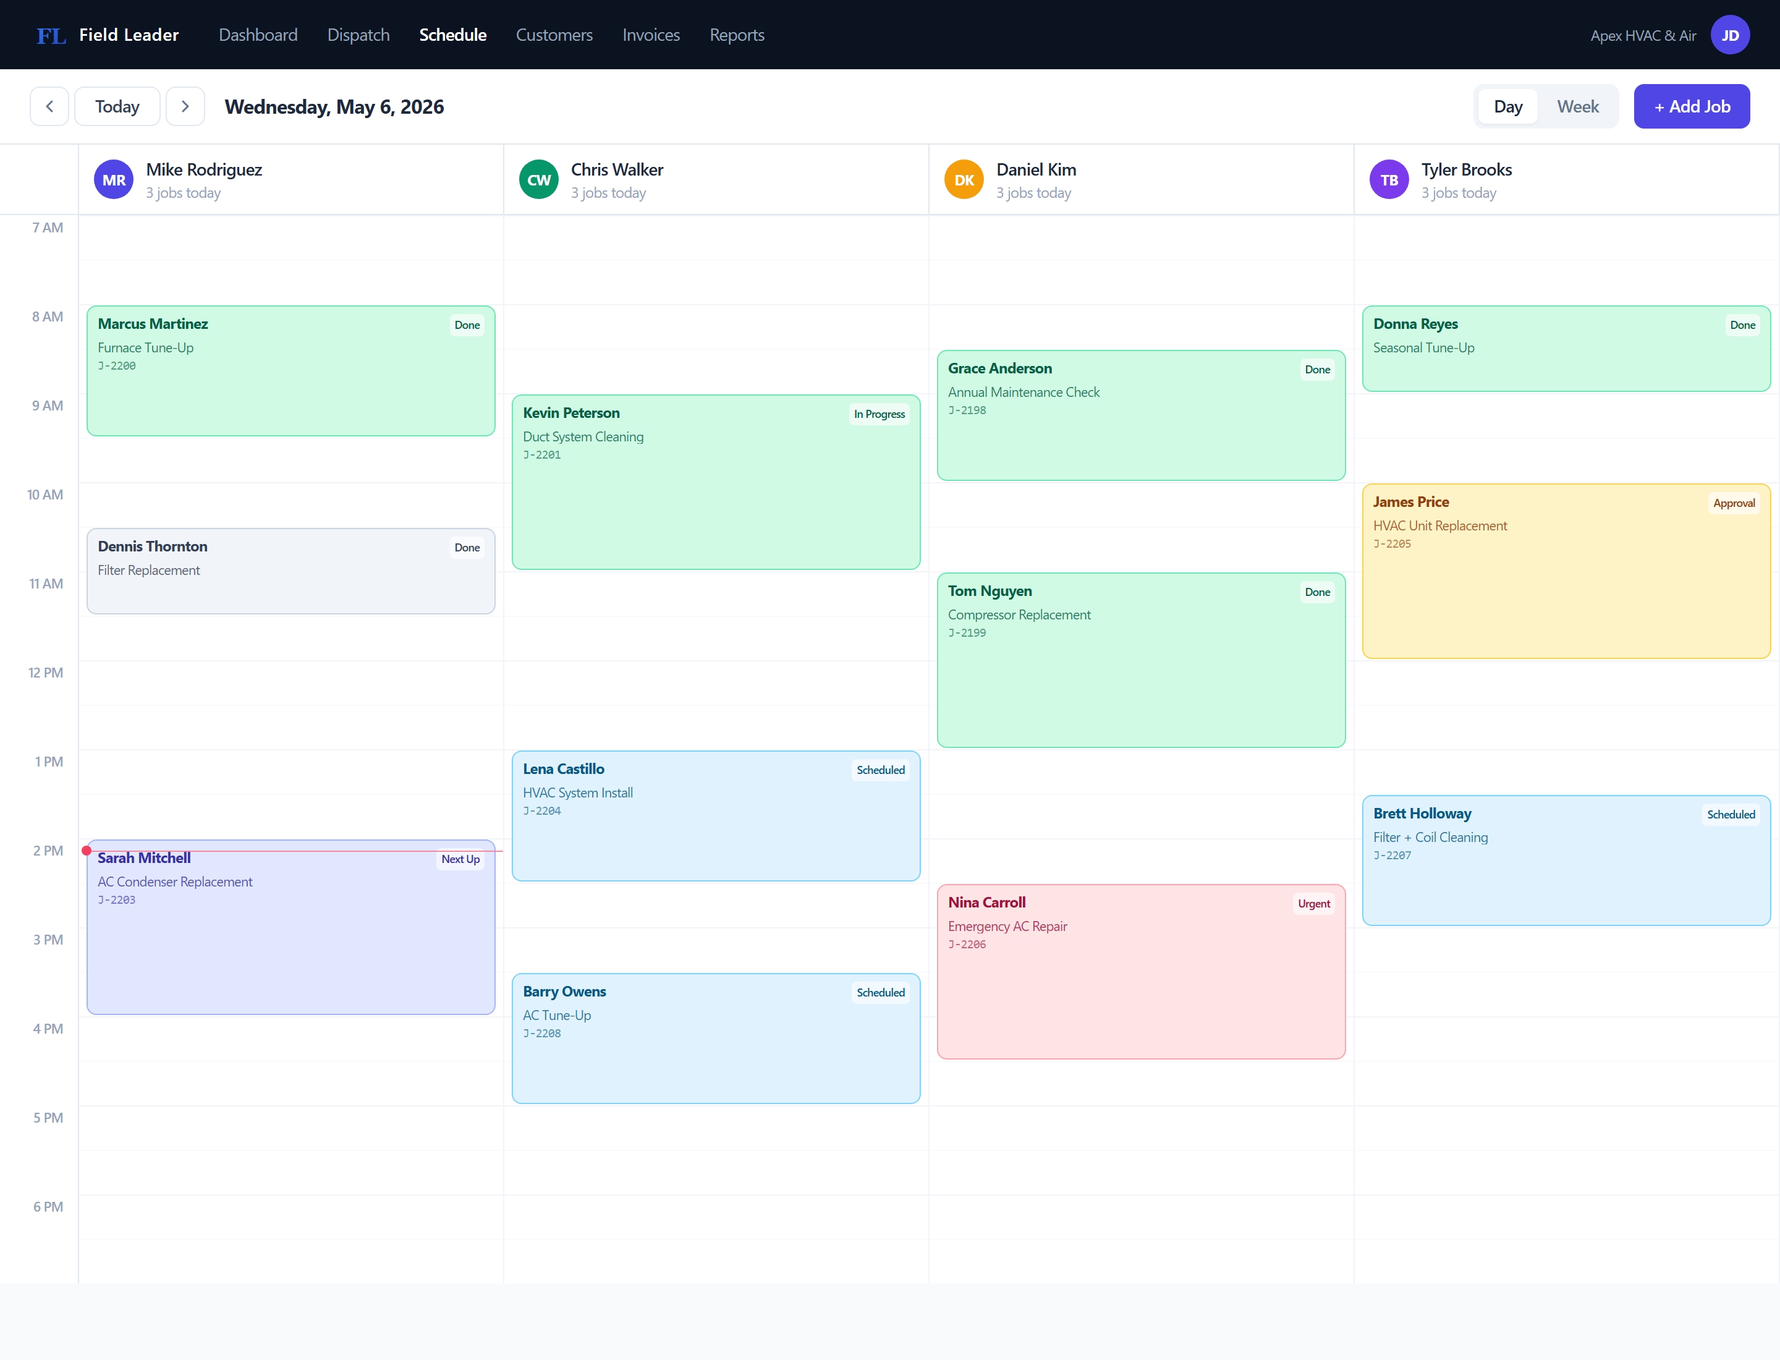Click Done badge on Dennis Thornton job
This screenshot has height=1360, width=1780.
click(467, 548)
